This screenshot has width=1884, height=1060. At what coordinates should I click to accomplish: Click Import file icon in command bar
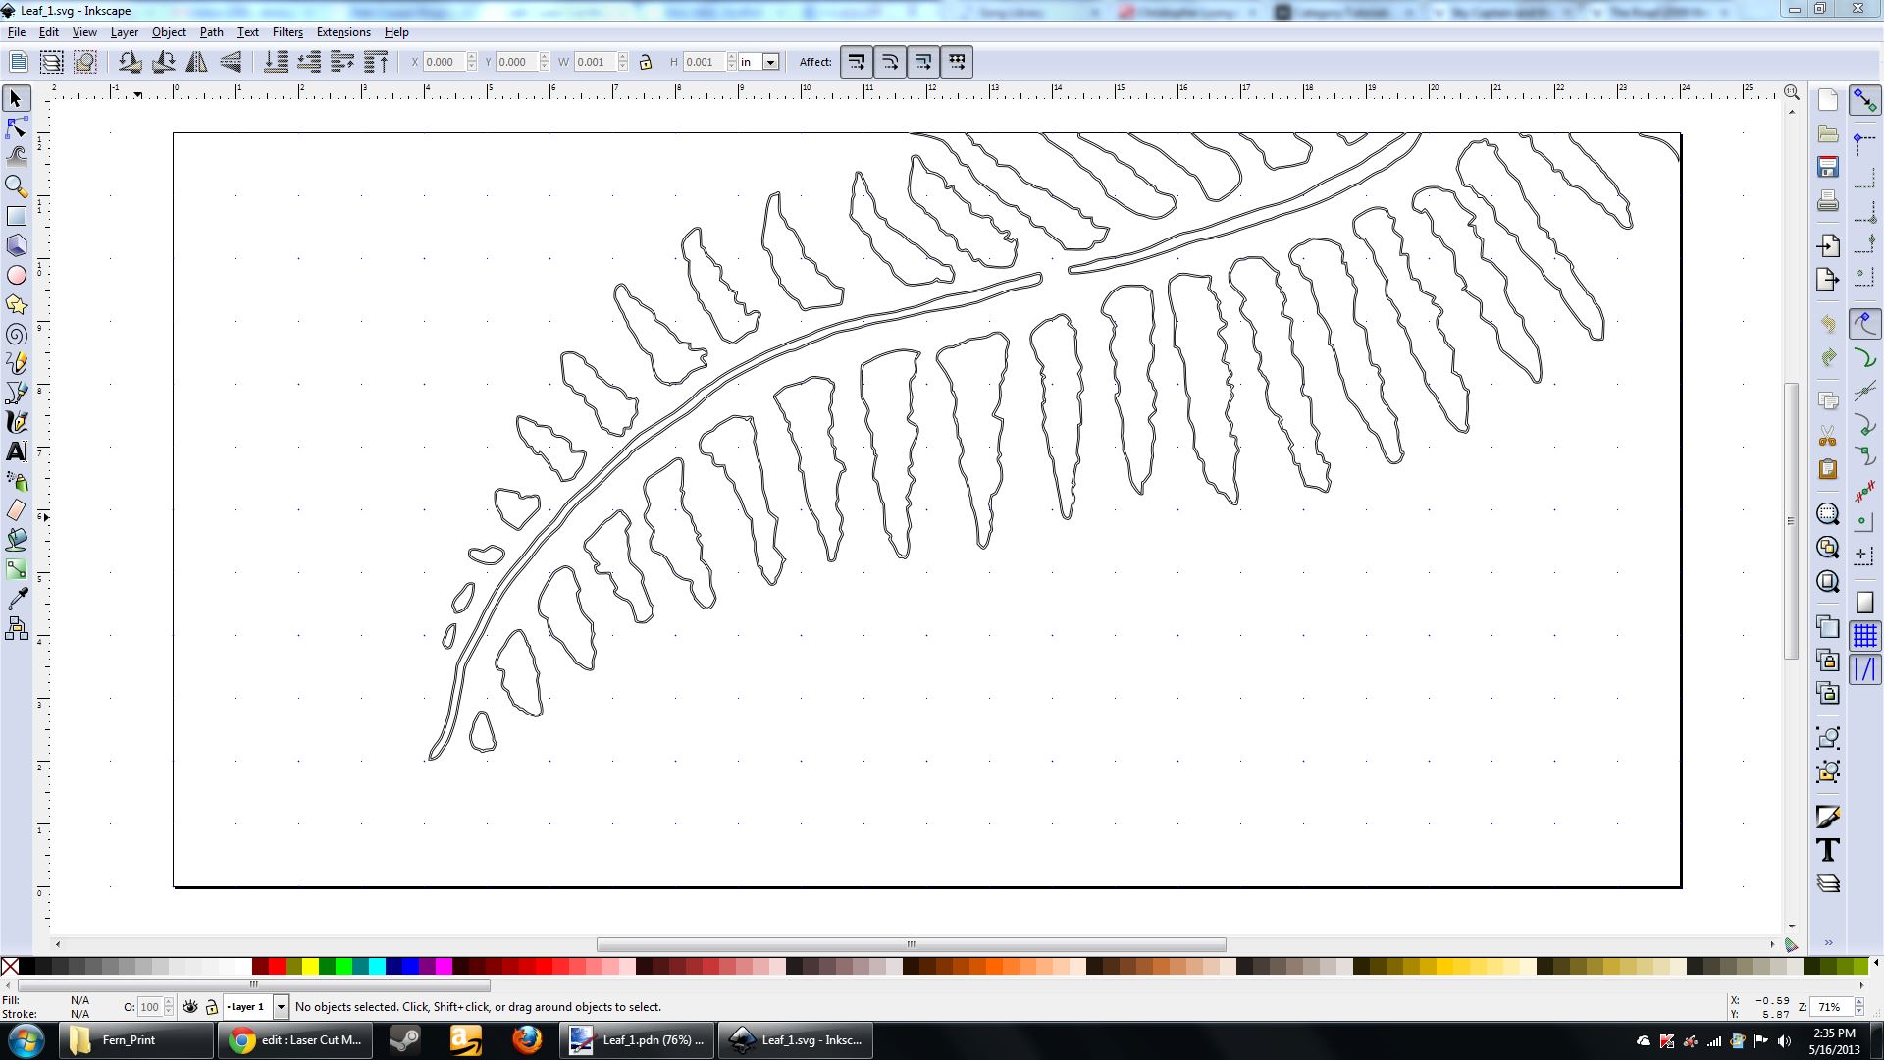coord(1827,245)
